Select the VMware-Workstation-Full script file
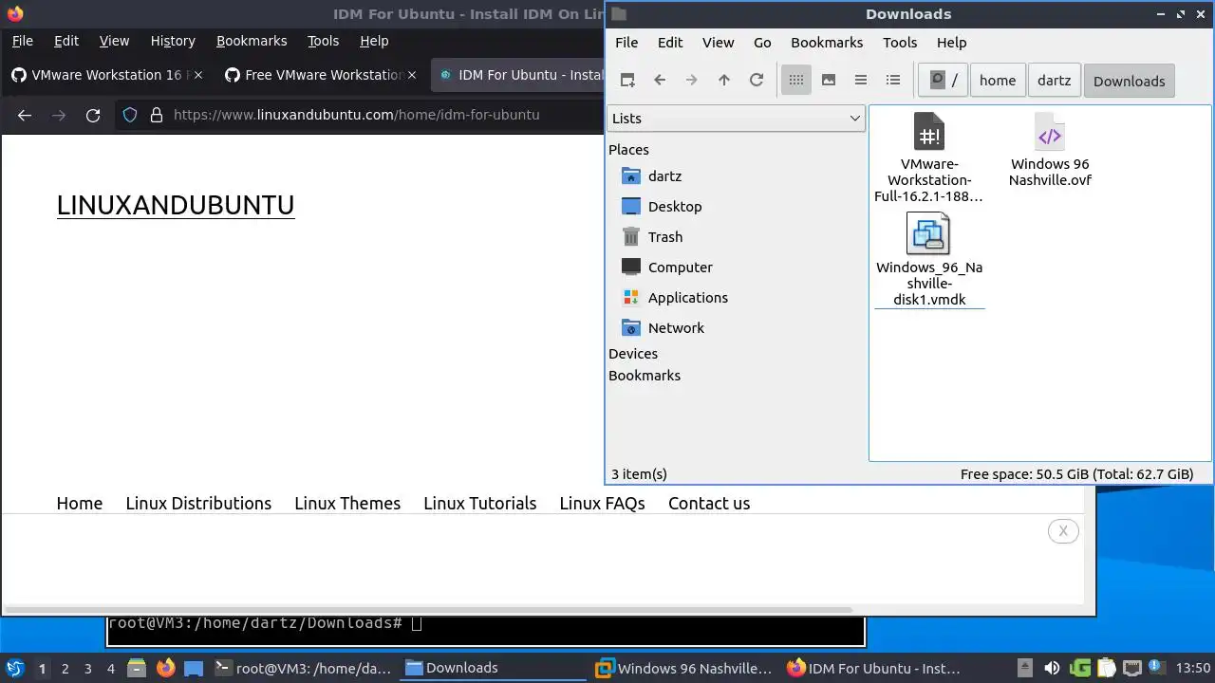 coord(928,157)
